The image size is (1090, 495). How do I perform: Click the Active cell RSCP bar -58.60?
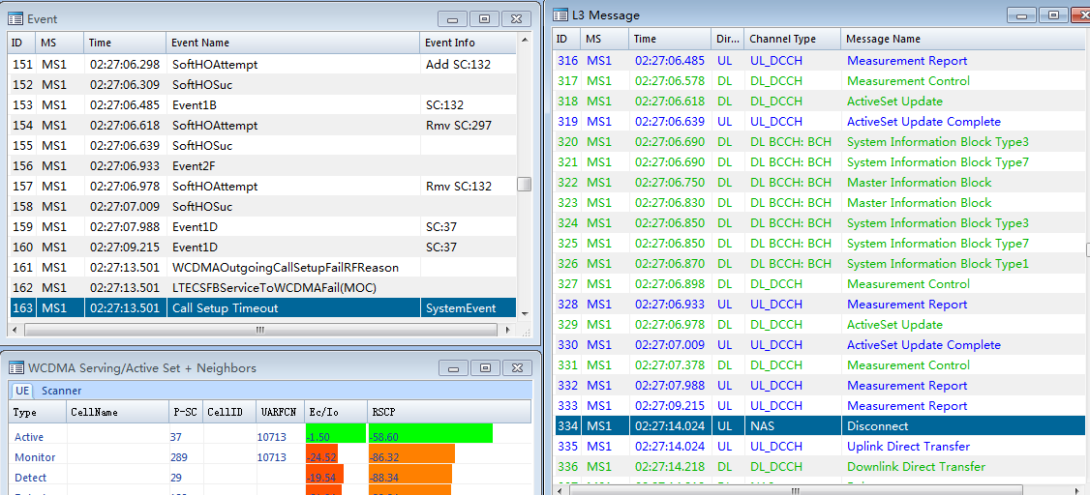pyautogui.click(x=431, y=434)
